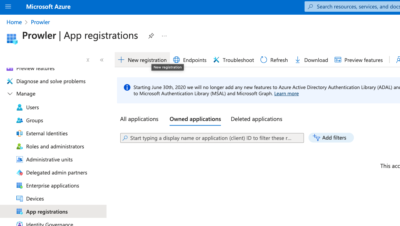Click Add filters button

point(331,138)
